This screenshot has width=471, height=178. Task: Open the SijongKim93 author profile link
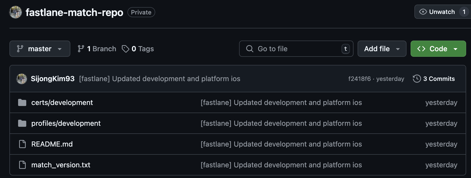tap(53, 79)
